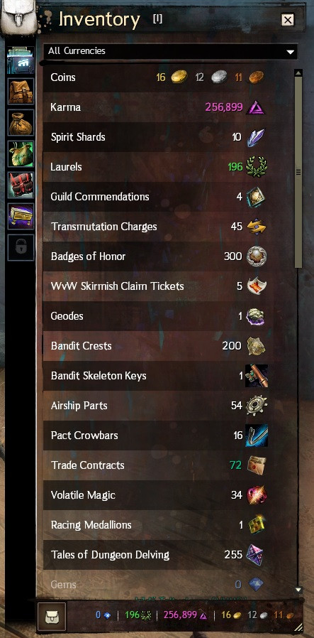Click the inventory resize grip corner
The image size is (314, 638).
point(298,627)
